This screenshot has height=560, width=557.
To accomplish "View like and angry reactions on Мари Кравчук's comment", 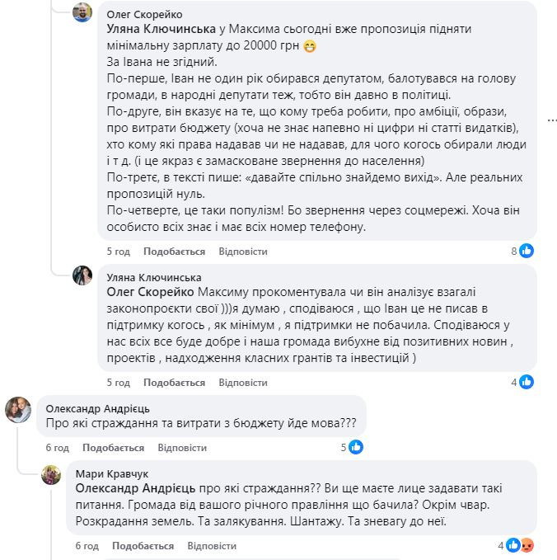I will coord(523,546).
